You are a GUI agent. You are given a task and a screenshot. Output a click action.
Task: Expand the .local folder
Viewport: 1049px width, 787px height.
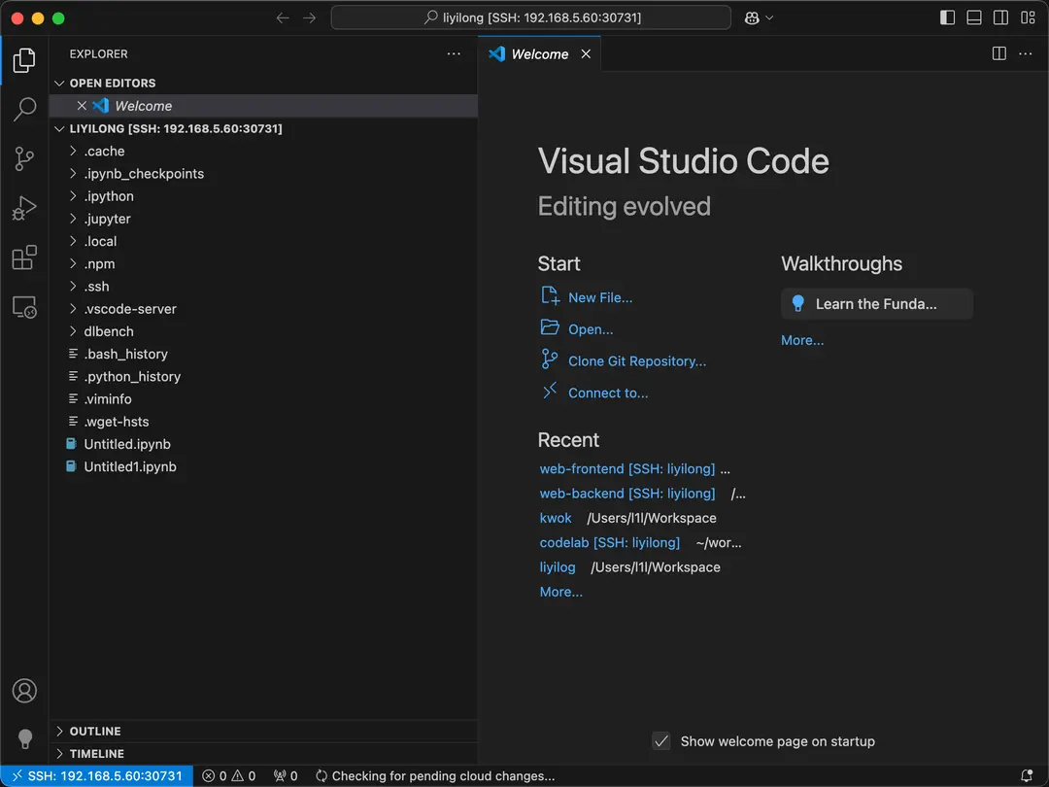[x=263, y=242]
